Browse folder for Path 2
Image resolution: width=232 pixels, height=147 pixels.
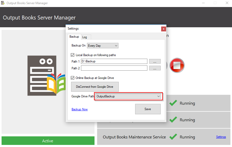[x=155, y=68]
